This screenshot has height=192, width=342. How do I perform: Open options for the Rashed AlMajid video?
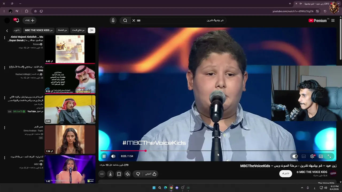(5, 68)
